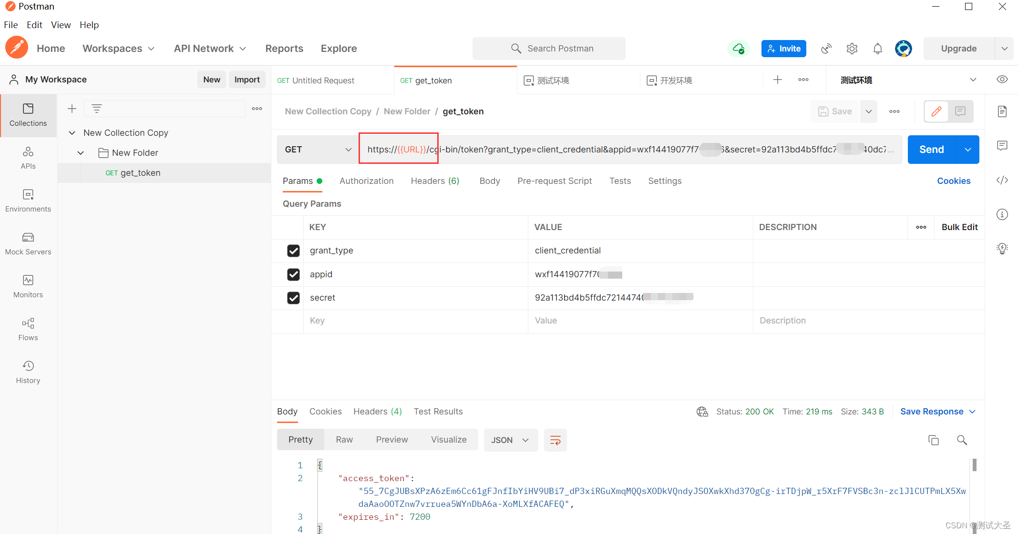Screen dimensions: 1018x534
Task: Click the notifications bell icon
Action: coord(877,49)
